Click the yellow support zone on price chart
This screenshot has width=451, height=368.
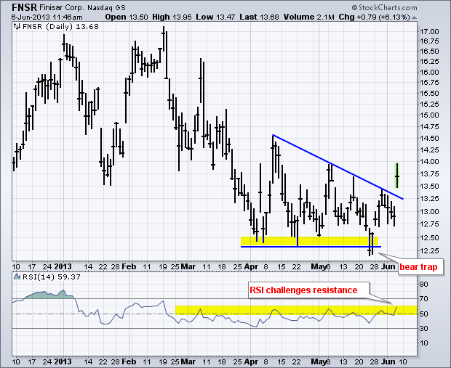[x=309, y=242]
